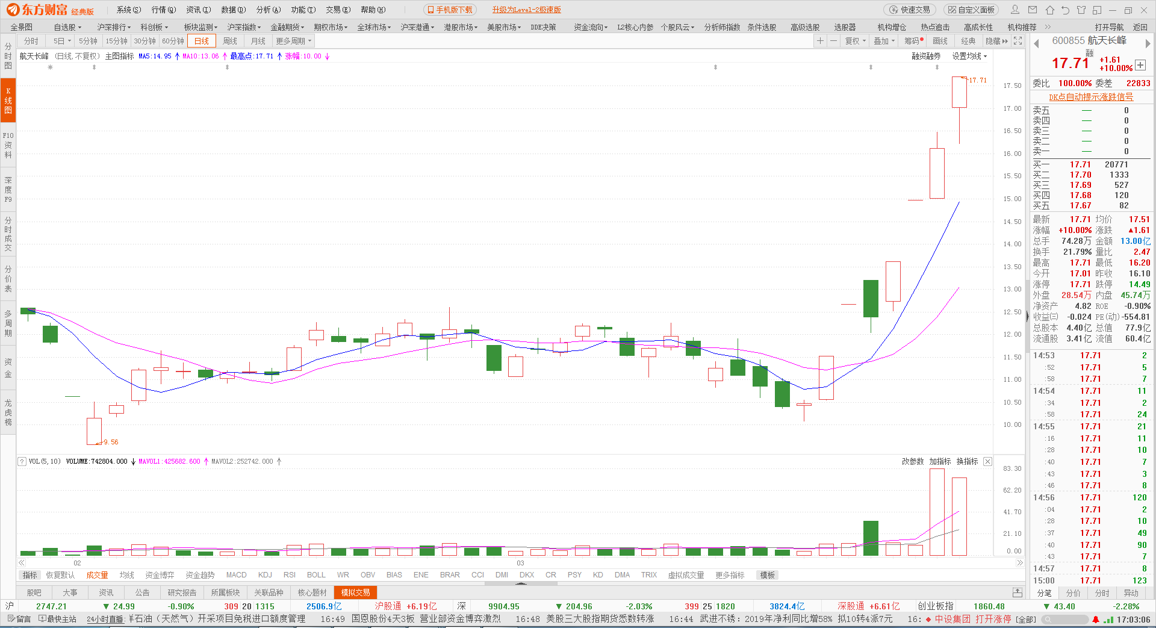Select 60分钟 period
1156x628 pixels.
click(x=173, y=41)
